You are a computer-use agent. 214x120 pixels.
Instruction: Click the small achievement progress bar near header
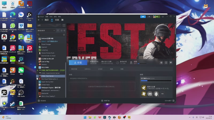tap(142, 63)
